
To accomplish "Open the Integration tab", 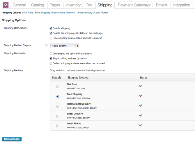I will 181,5.
